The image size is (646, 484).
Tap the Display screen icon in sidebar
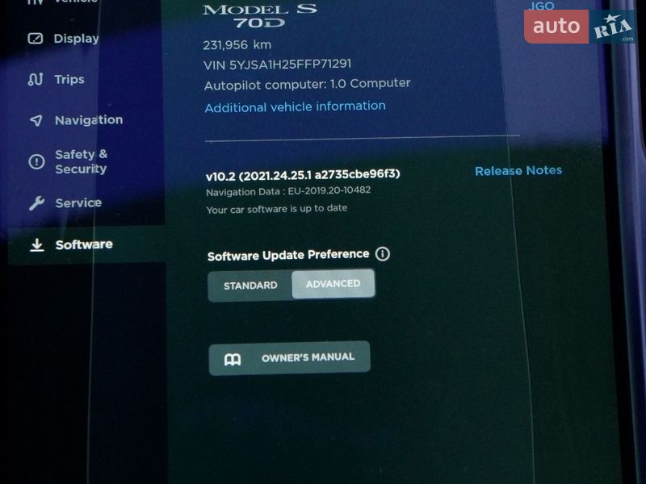click(x=35, y=39)
